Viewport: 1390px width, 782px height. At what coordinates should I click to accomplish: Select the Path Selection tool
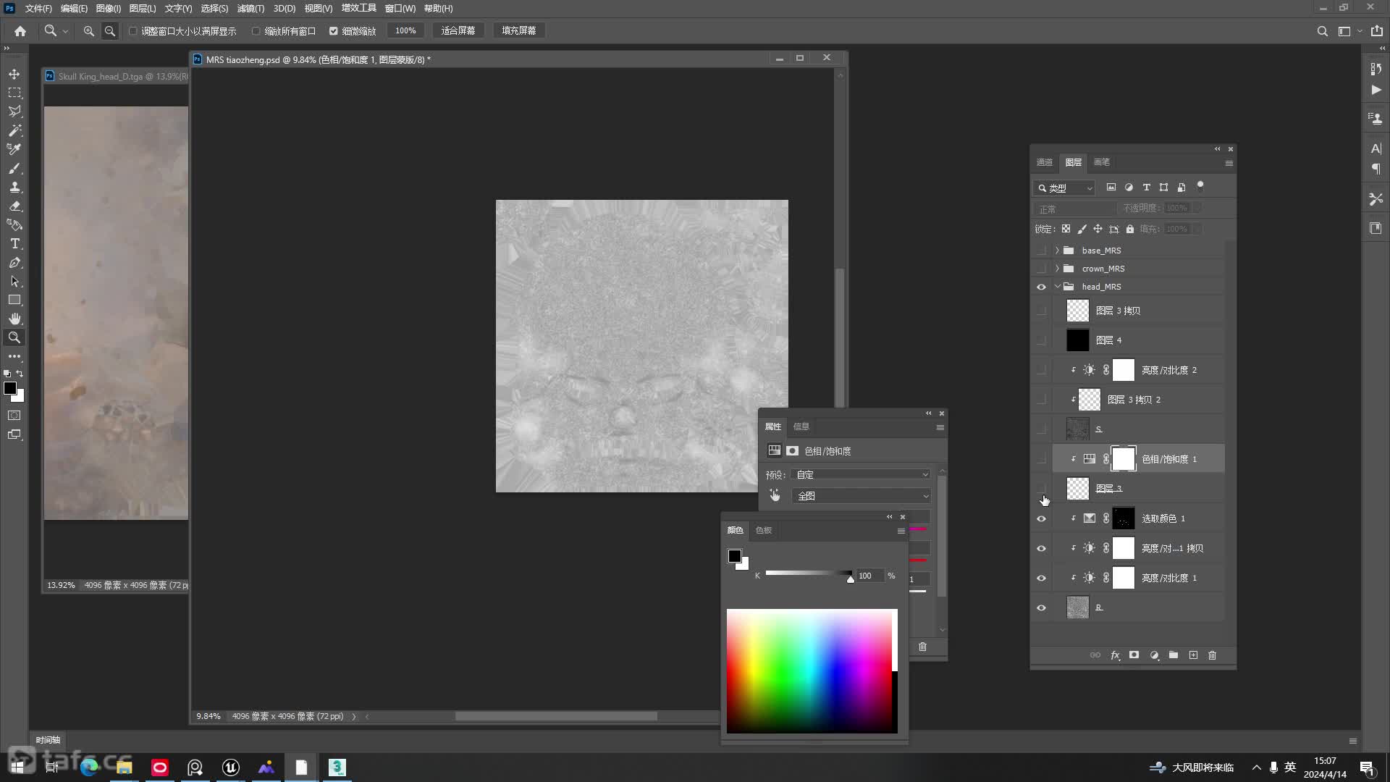14,281
